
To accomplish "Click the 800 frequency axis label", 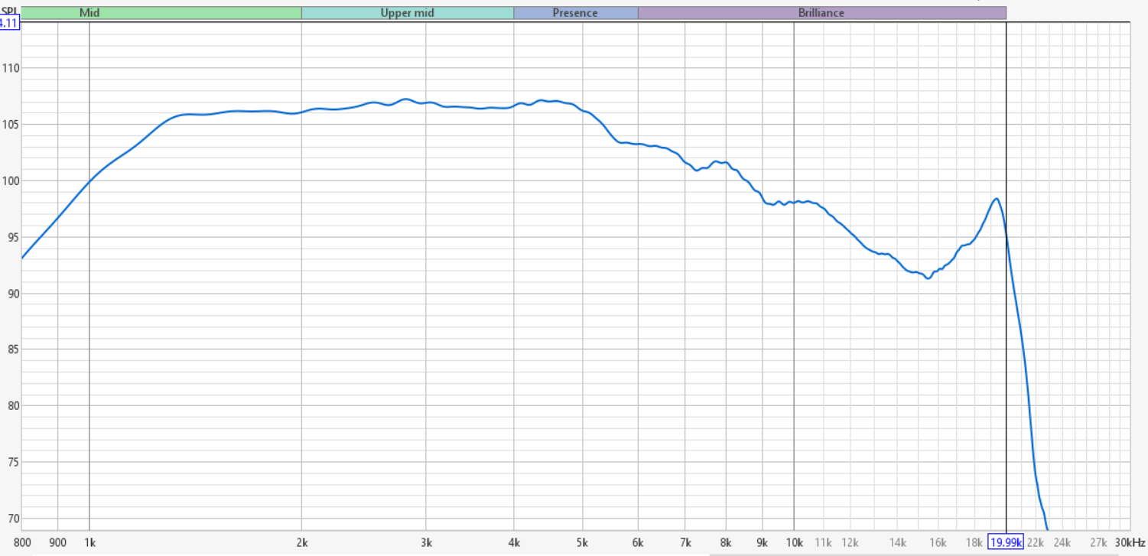I will click(21, 542).
